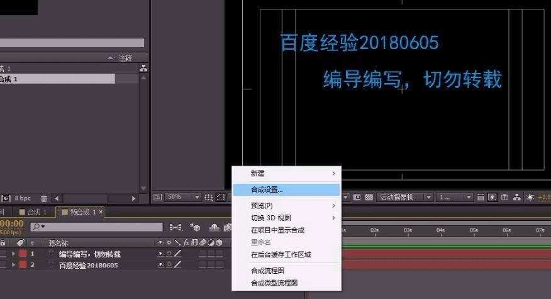Toggle the pixel aspect ratio correction icon
The image size is (551, 299).
[x=481, y=198]
